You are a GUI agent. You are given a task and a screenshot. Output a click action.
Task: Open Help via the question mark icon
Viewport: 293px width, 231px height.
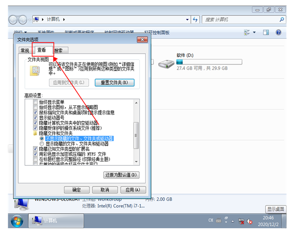point(279,32)
